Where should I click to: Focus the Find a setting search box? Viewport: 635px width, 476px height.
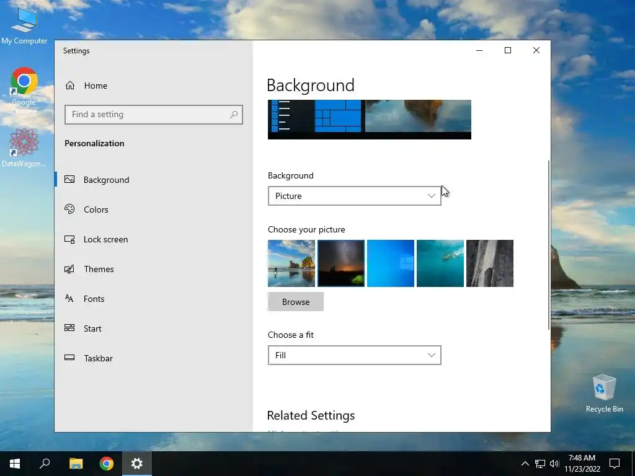154,115
